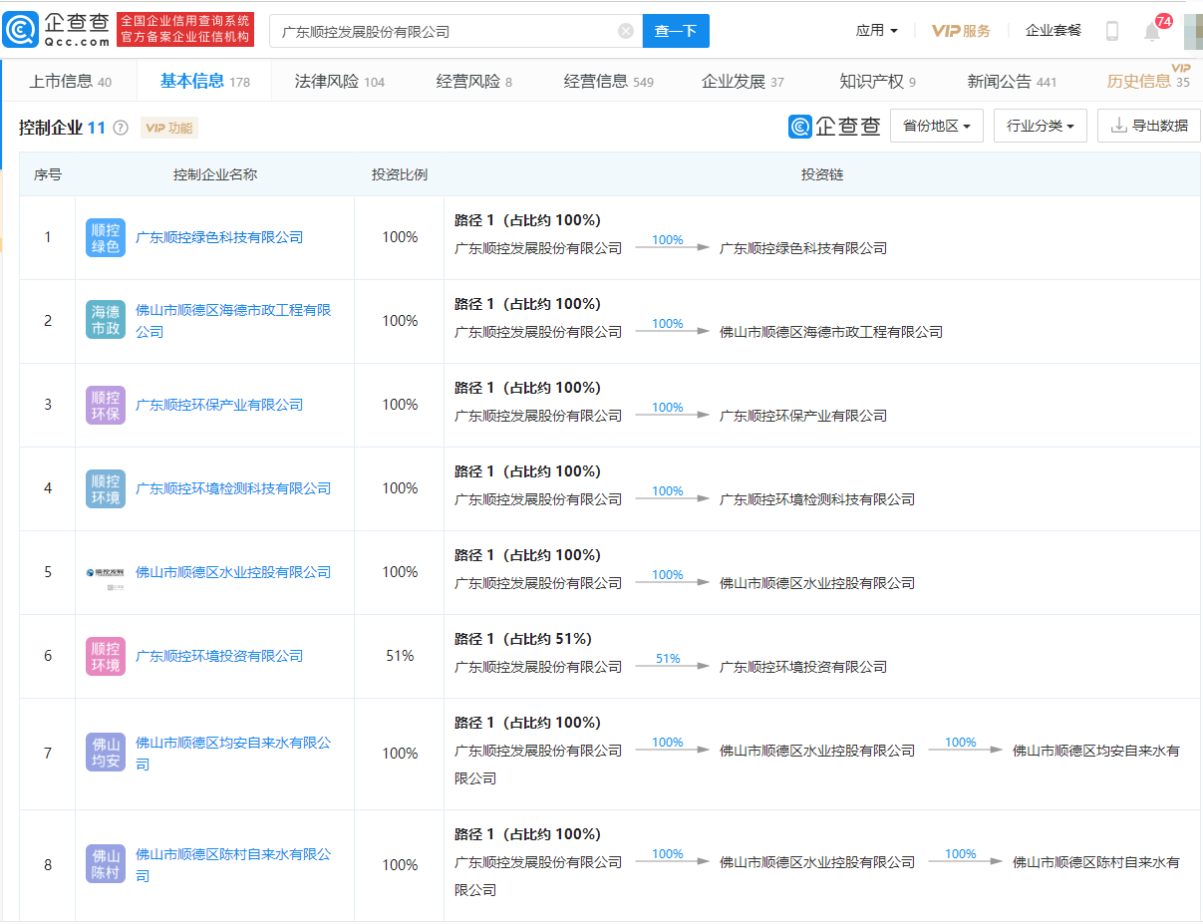Switch to the 经营信息 tab
Viewport: 1203px width, 924px height.
609,82
